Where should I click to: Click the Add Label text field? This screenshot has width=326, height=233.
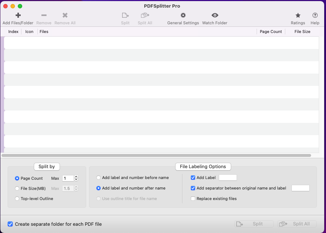pos(228,178)
